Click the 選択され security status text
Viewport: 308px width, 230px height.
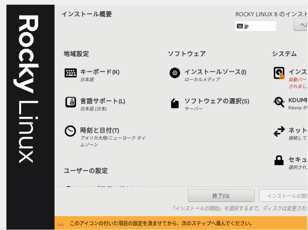click(x=298, y=167)
